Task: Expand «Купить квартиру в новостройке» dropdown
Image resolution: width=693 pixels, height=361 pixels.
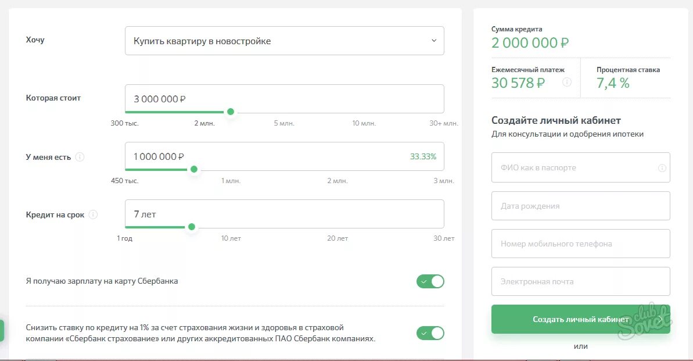Action: coord(285,41)
